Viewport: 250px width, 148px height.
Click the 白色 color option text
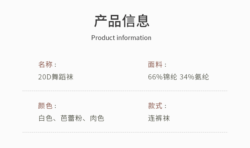[x=45, y=118]
